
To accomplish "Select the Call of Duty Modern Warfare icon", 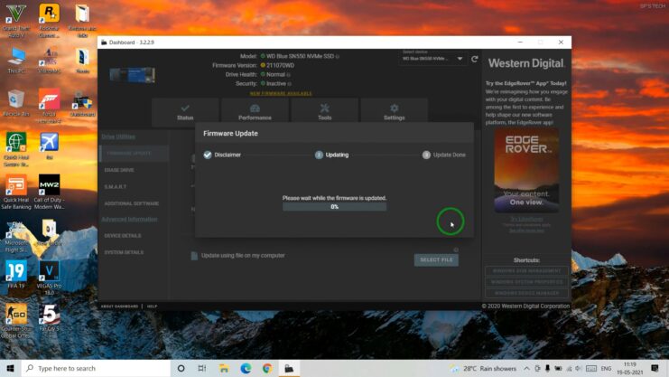I will click(49, 192).
